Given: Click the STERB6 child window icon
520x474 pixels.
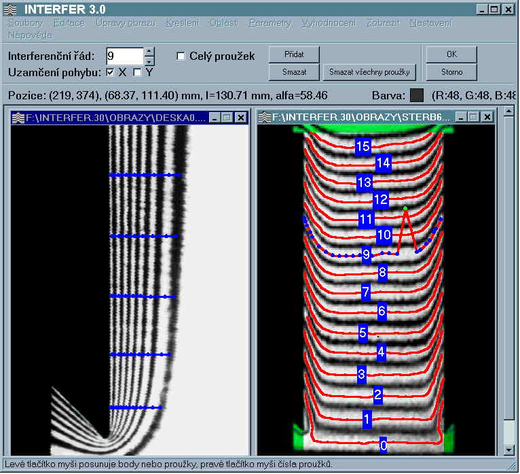Looking at the screenshot, I should coord(265,118).
